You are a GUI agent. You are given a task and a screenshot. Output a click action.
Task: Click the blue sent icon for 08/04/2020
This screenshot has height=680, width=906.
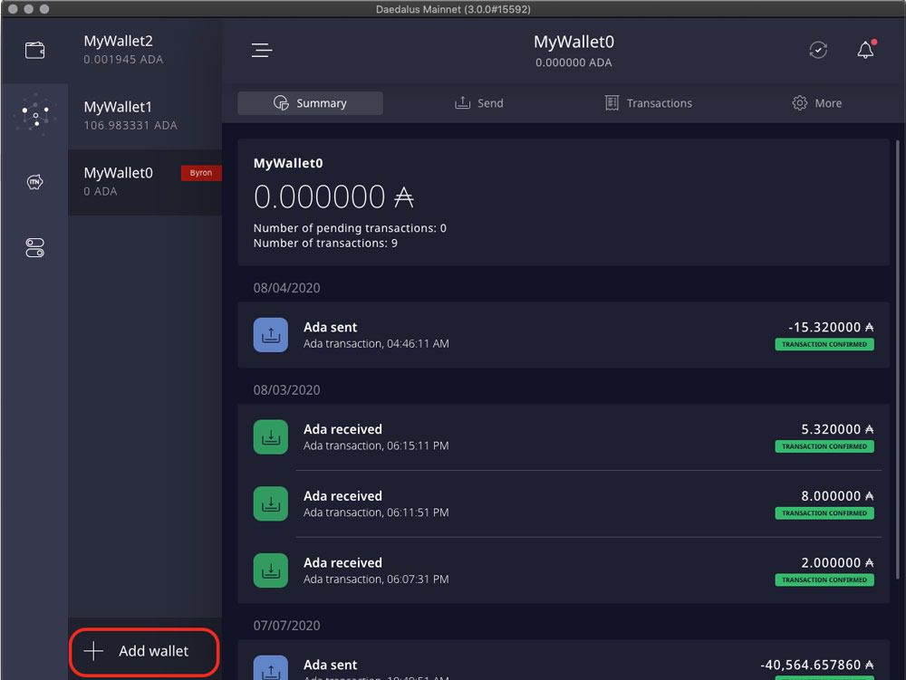[270, 335]
